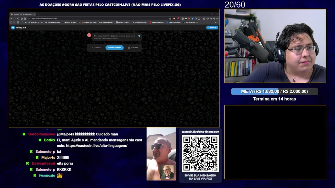Viewport: 335px width, 188px height.
Task: Close the Telegram View browser tab
Action: 34,14
